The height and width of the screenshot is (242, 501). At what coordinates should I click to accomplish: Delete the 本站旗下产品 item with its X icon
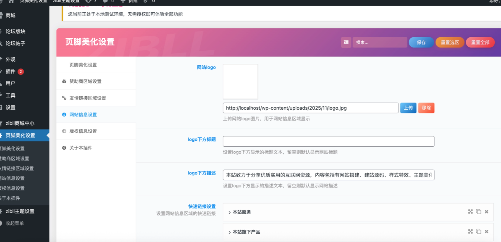click(x=486, y=232)
